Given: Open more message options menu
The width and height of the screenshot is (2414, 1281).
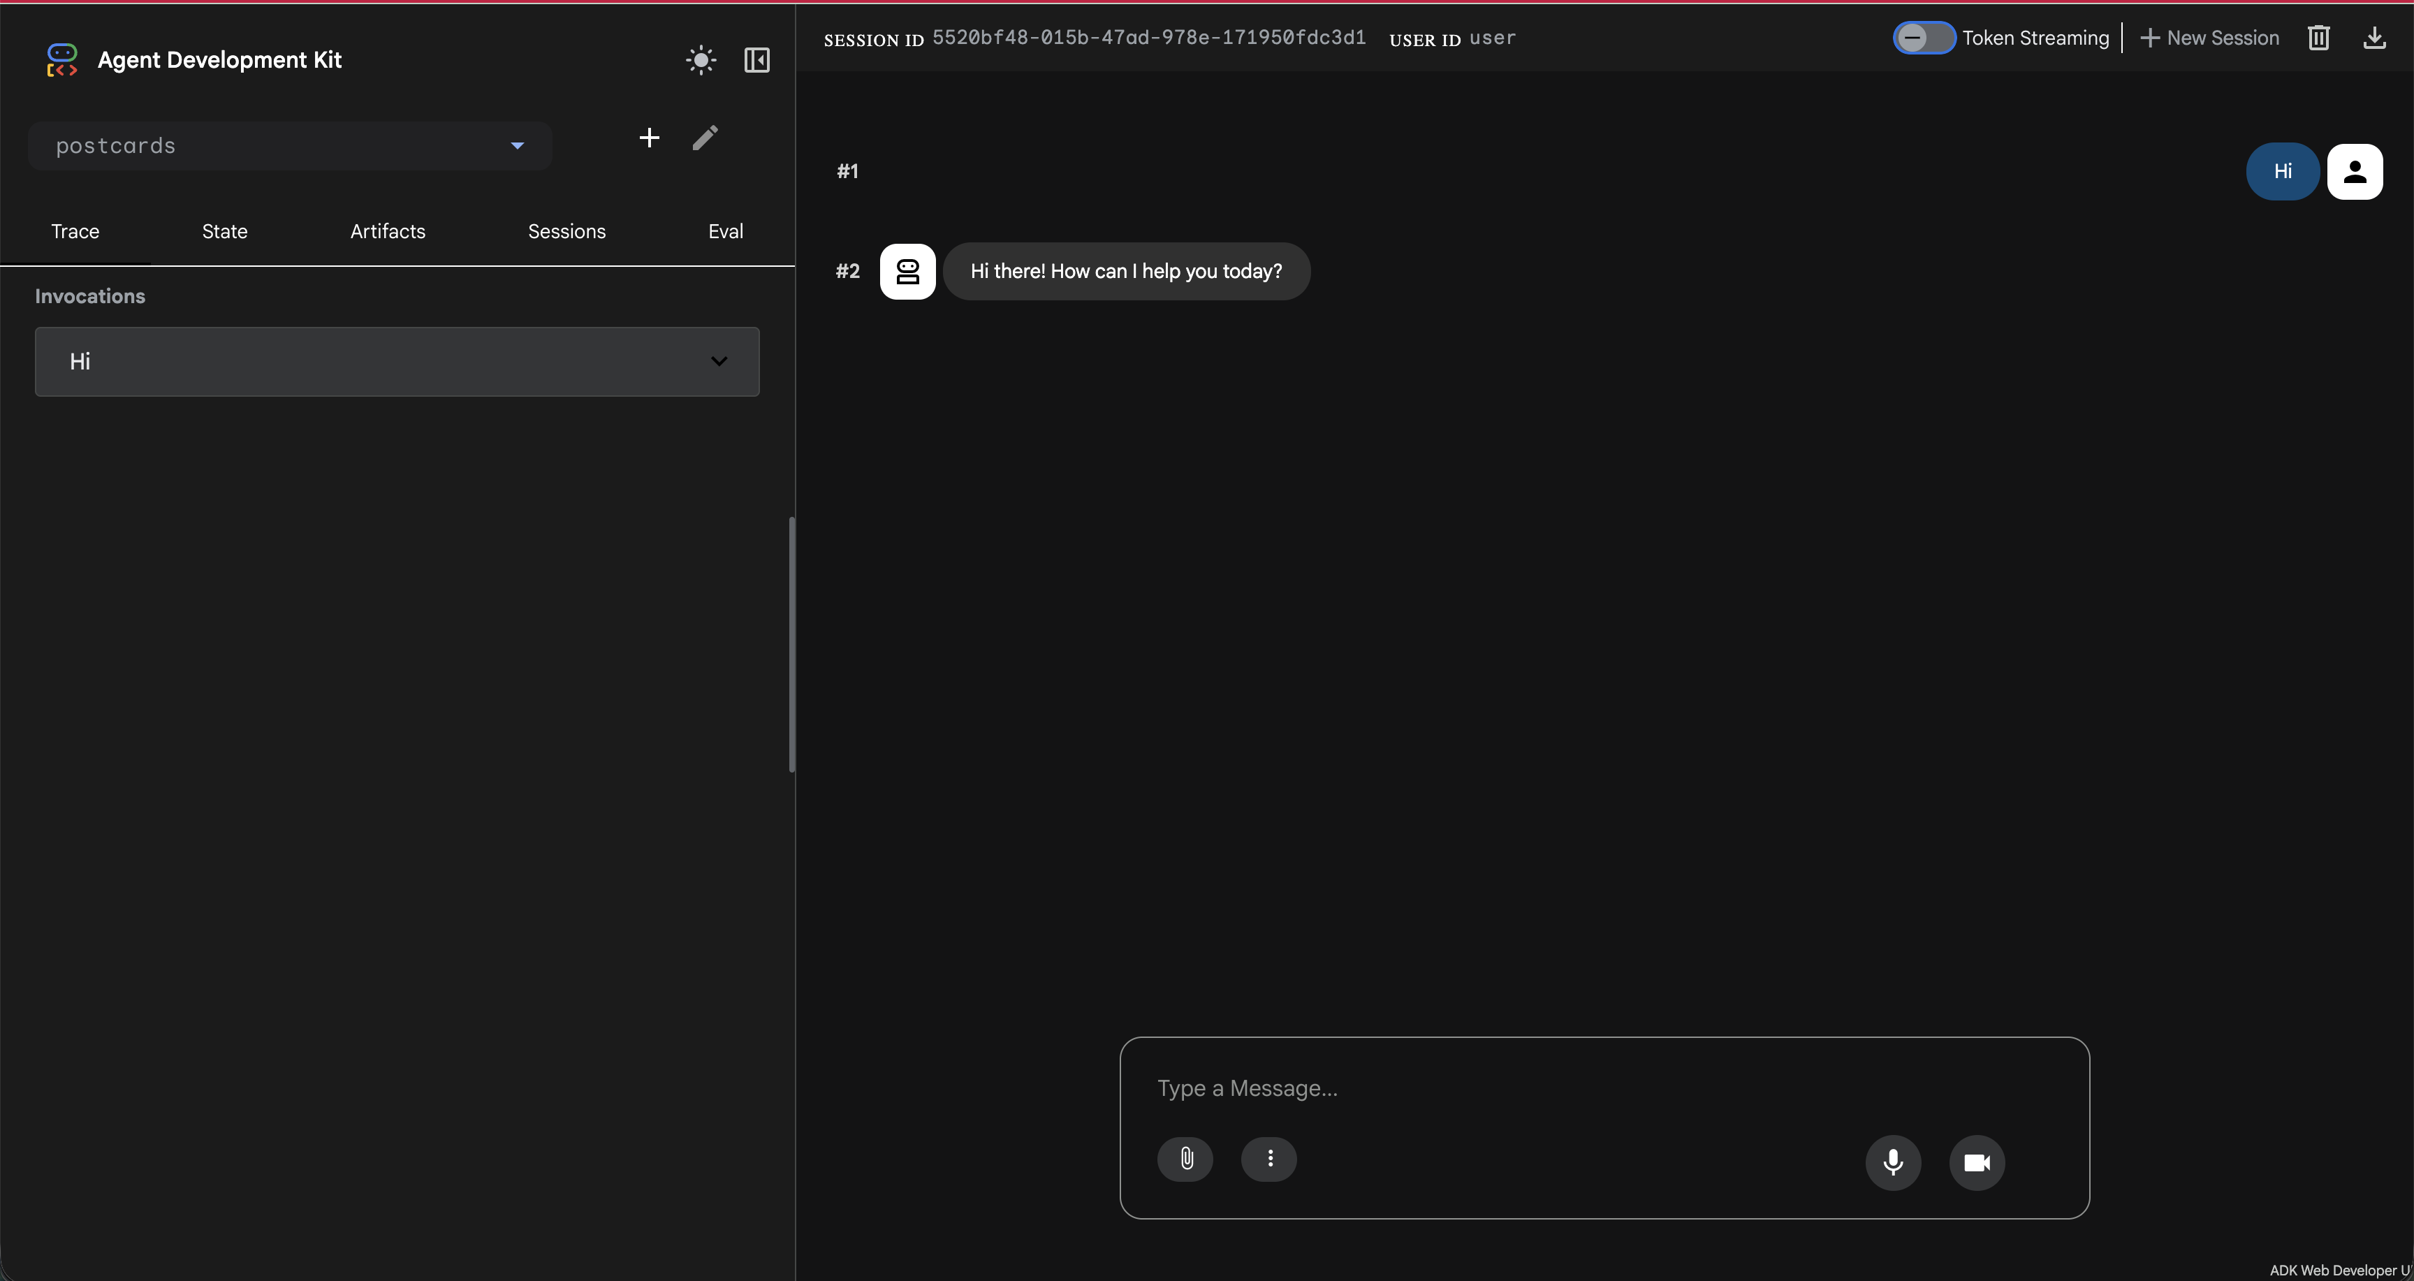Looking at the screenshot, I should (1269, 1159).
